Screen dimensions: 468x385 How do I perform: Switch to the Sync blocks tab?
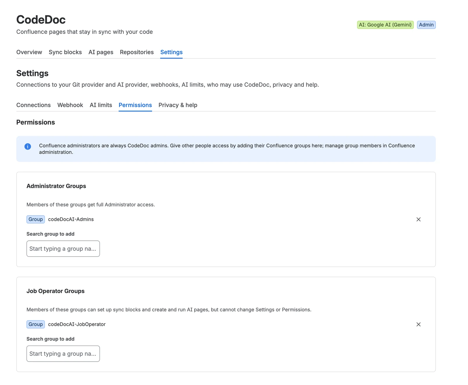pos(65,52)
